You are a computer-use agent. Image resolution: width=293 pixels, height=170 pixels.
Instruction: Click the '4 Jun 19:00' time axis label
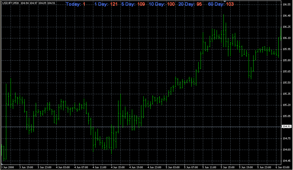point(136,167)
